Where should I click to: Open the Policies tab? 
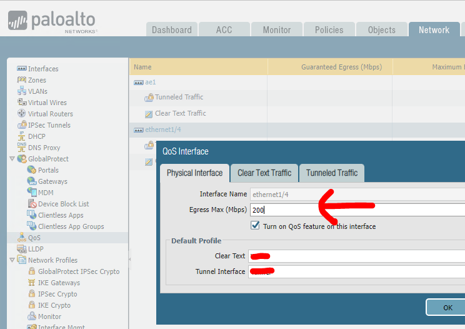pyautogui.click(x=329, y=29)
